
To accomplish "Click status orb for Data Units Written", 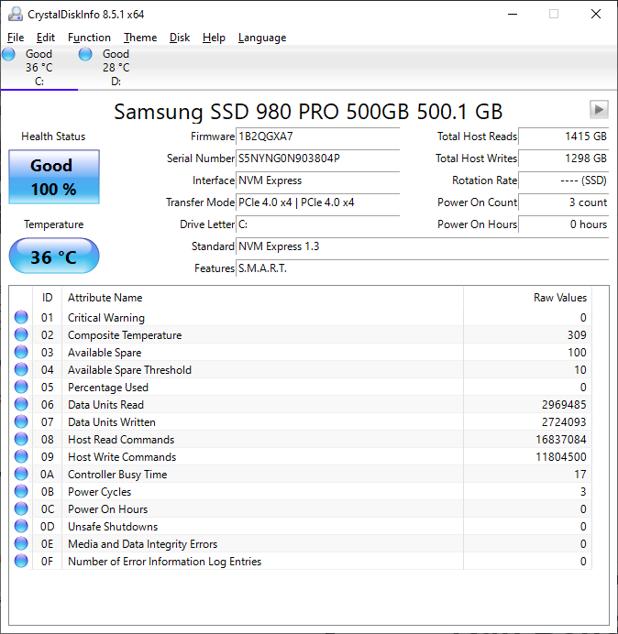I will (x=21, y=421).
